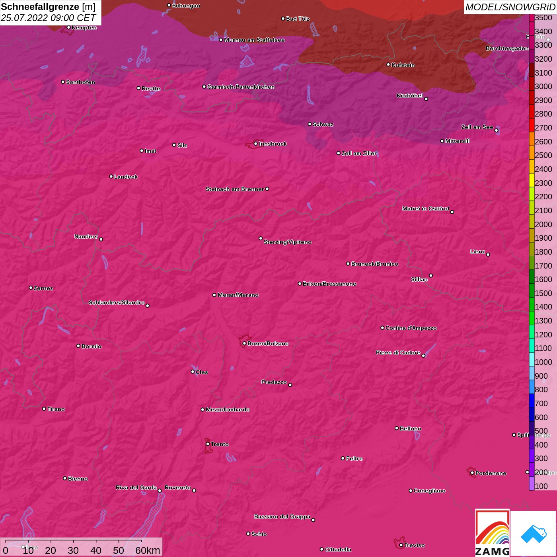Image resolution: width=557 pixels, height=557 pixels.
Task: Select the Sterzing/Vipiteno label
Action: 288,242
